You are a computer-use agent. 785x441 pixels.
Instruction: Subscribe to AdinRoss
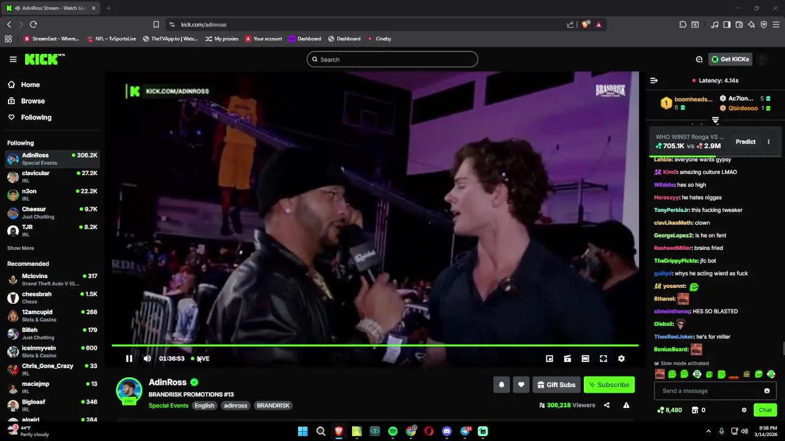609,385
